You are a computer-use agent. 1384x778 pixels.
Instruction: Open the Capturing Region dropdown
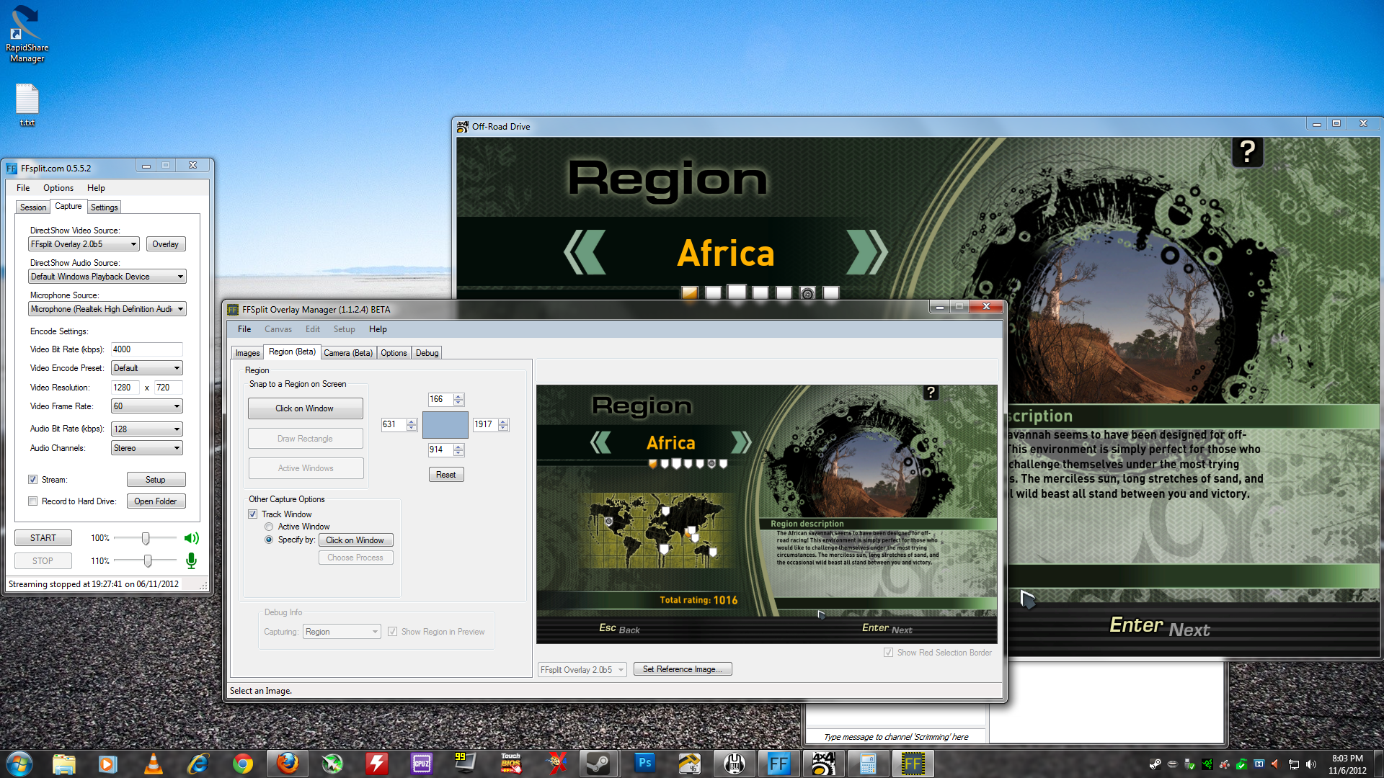[x=342, y=632]
